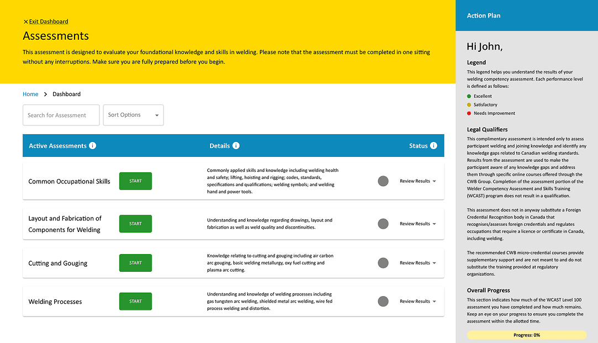Go to Home in the breadcrumb

click(30, 94)
